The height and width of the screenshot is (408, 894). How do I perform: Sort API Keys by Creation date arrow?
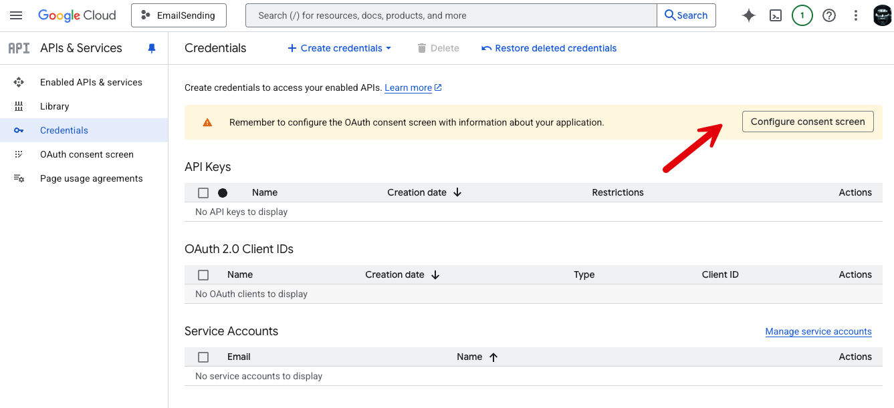tap(457, 192)
